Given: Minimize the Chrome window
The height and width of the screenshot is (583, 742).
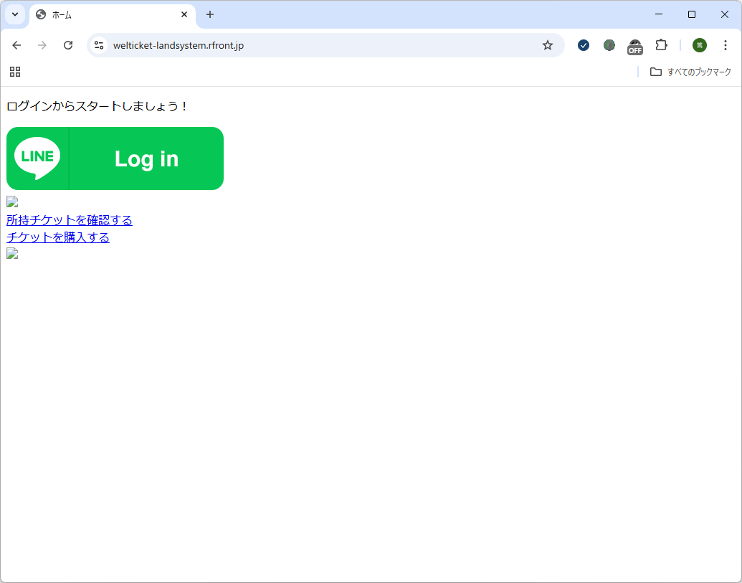Looking at the screenshot, I should pos(659,14).
